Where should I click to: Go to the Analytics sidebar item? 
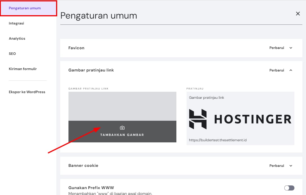(17, 39)
